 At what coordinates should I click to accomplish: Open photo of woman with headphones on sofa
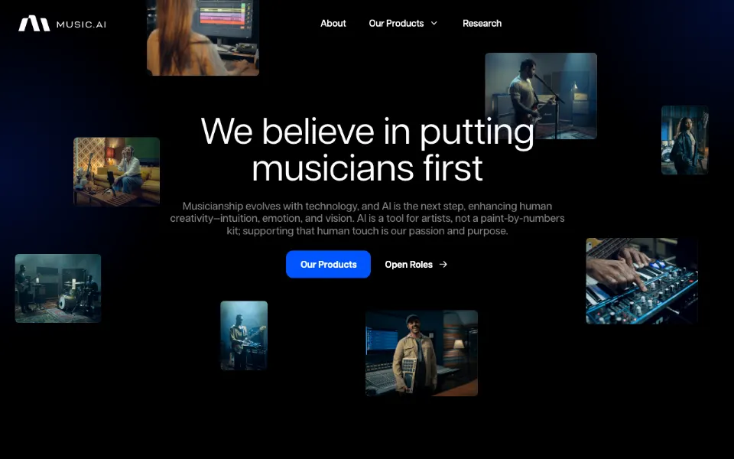click(x=116, y=171)
